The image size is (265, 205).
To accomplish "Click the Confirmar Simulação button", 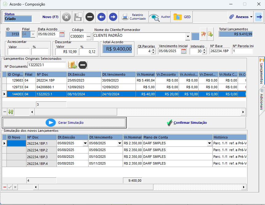I will (x=187, y=123).
